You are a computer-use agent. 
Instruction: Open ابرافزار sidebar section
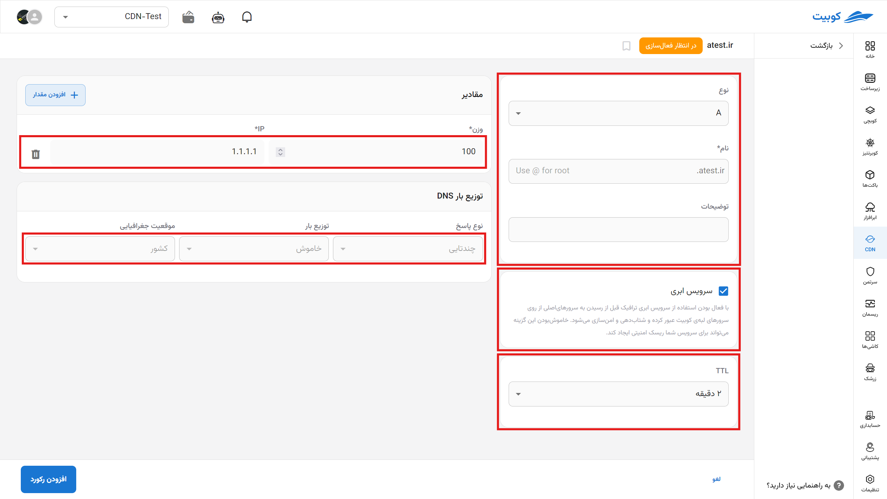pyautogui.click(x=870, y=211)
